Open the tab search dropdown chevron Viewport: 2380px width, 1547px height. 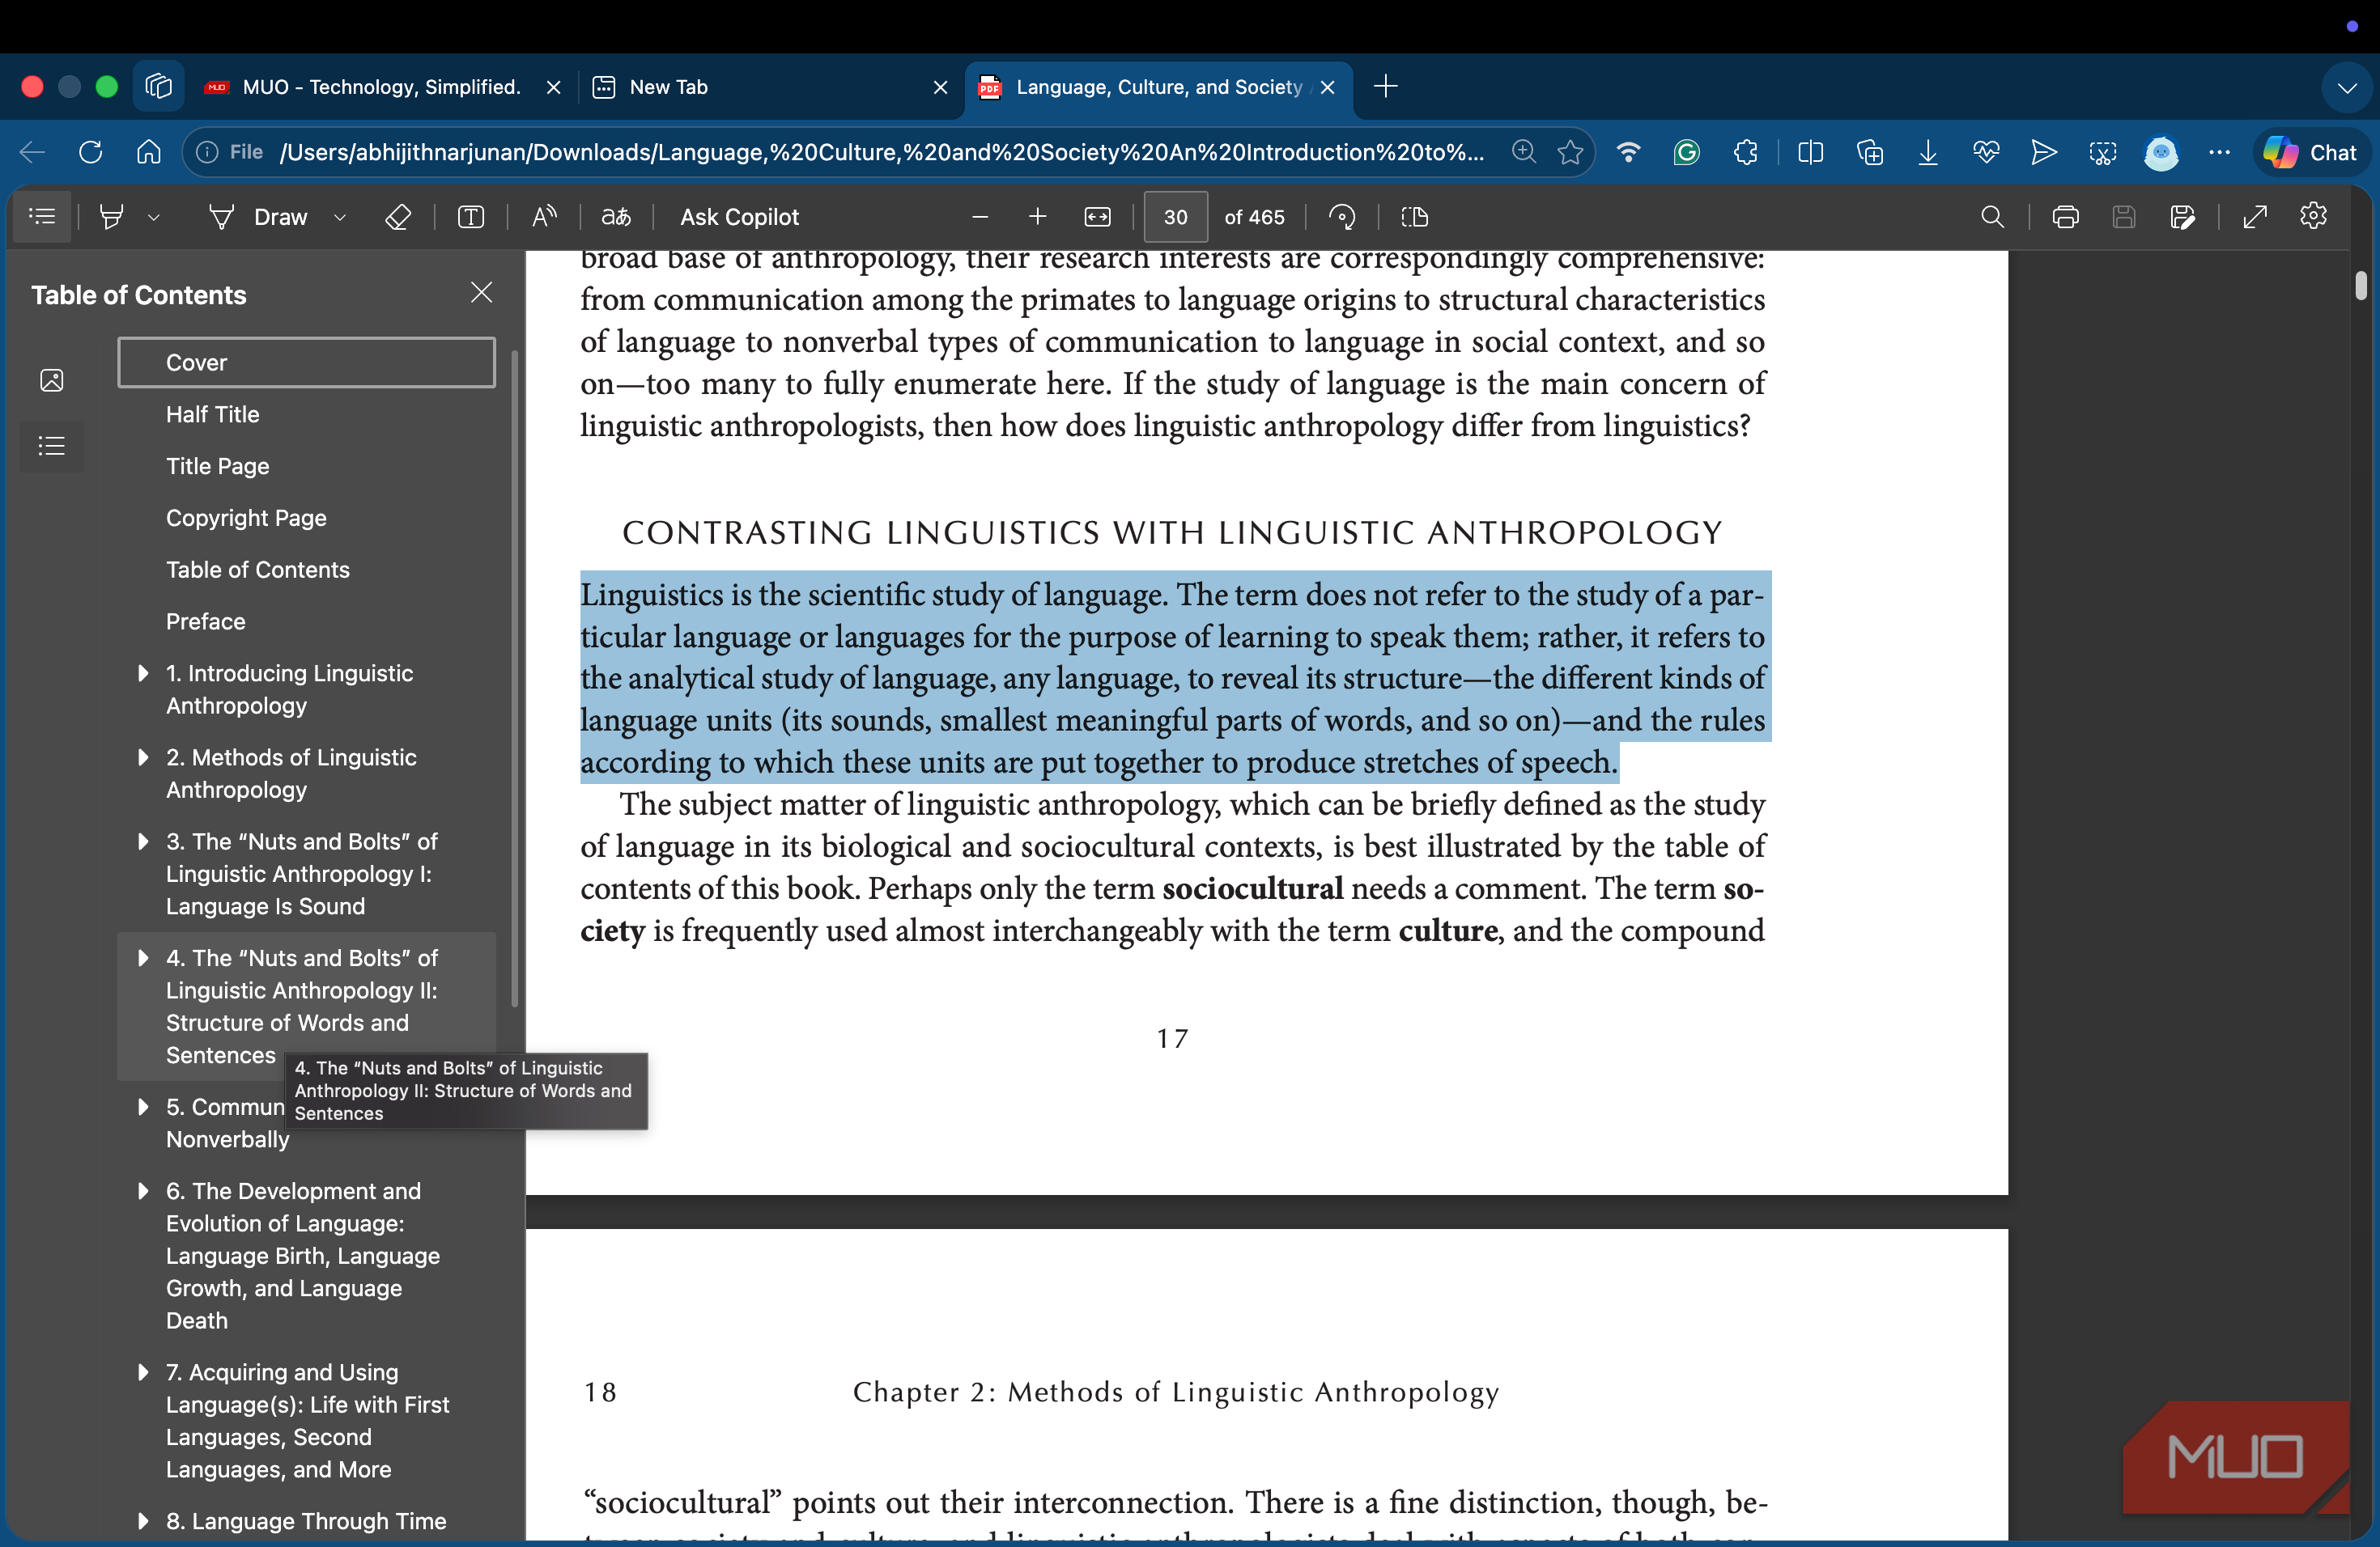point(2346,88)
